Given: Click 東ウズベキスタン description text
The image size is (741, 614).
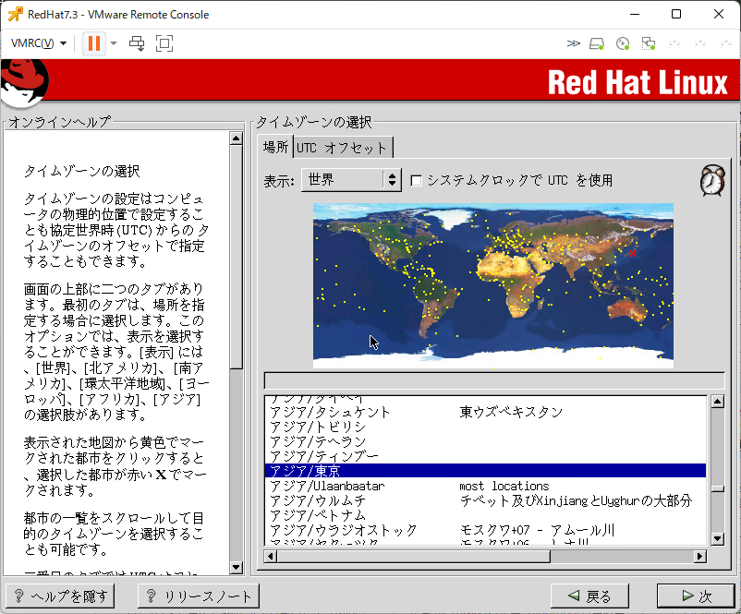Looking at the screenshot, I should pyautogui.click(x=511, y=412).
